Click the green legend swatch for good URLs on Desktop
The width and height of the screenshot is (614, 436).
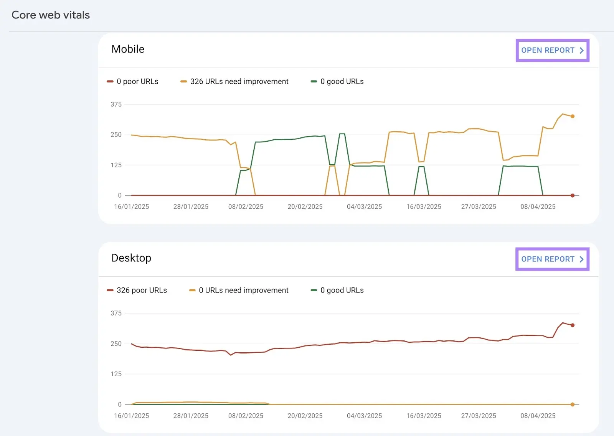(314, 290)
